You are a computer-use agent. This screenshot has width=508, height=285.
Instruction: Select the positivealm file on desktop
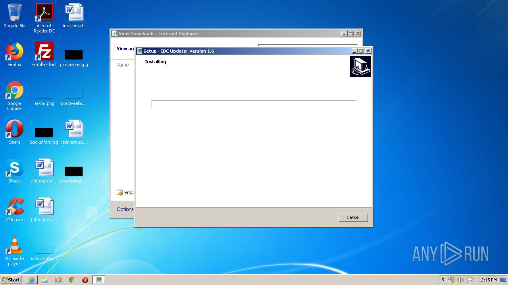[74, 98]
